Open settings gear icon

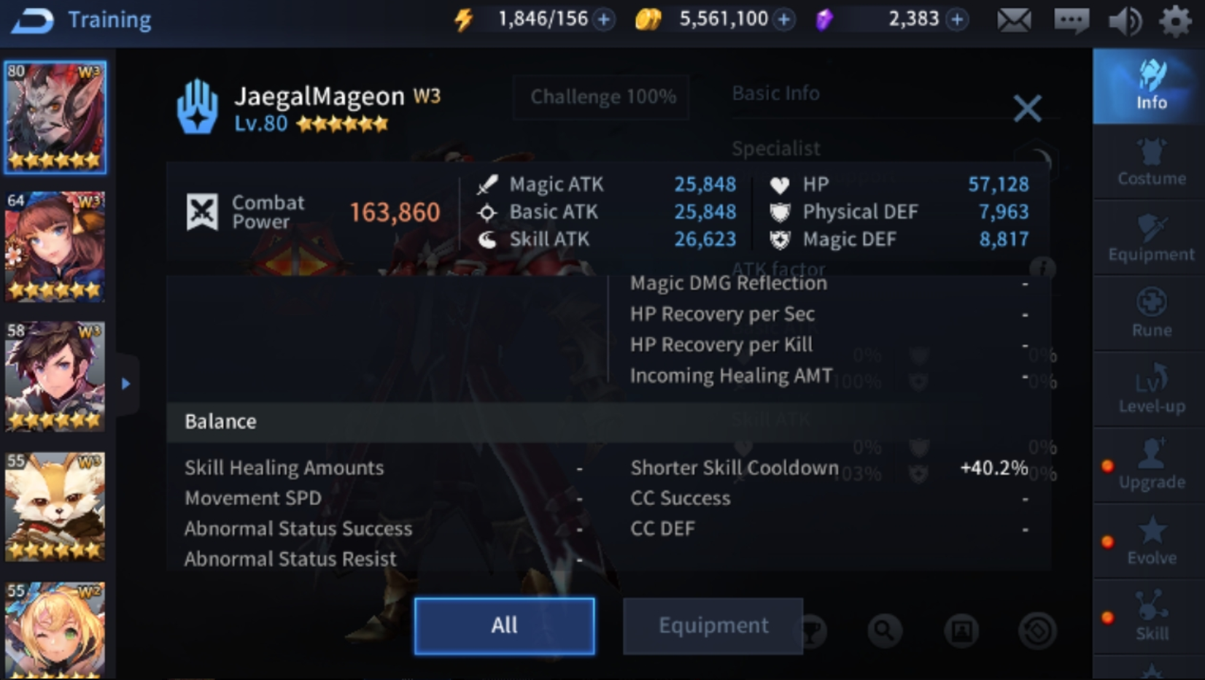tap(1175, 20)
